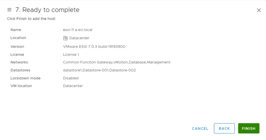Click the Name field label
This screenshot has width=266, height=140.
pos(16,30)
